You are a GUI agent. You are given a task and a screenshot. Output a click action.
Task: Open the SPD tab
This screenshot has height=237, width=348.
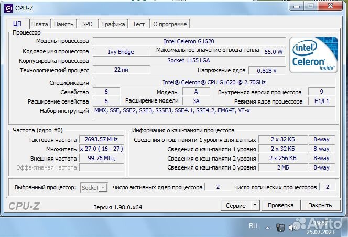[x=87, y=24]
